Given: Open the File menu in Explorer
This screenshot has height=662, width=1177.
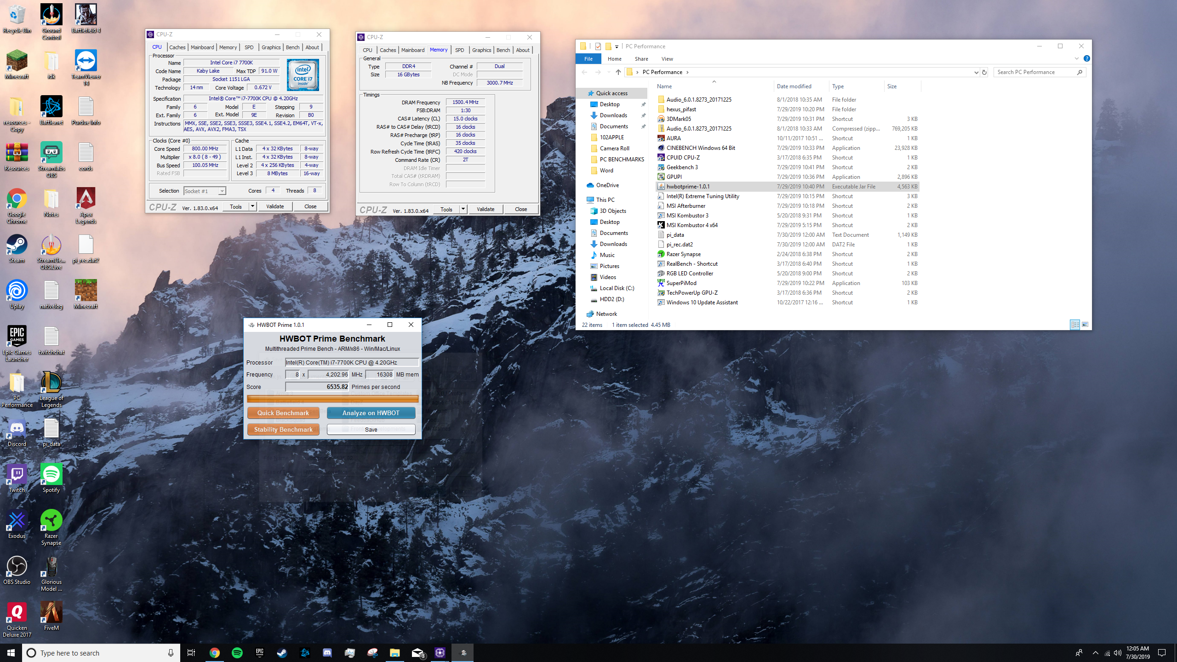Looking at the screenshot, I should 588,59.
